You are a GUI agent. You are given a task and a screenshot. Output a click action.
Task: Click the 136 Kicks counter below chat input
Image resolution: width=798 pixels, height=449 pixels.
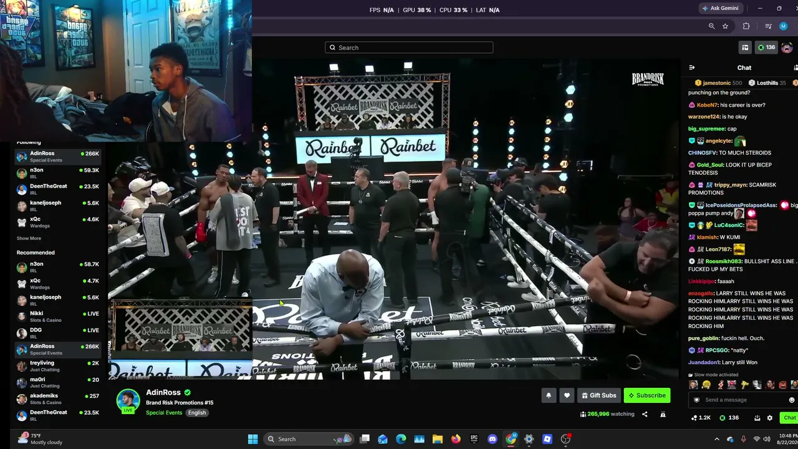tap(729, 418)
